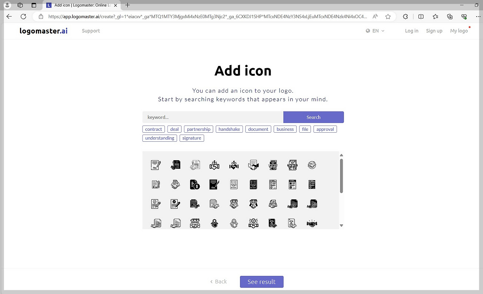Switch to the Add icon | Logomaster tab
The height and width of the screenshot is (294, 483).
coord(82,5)
